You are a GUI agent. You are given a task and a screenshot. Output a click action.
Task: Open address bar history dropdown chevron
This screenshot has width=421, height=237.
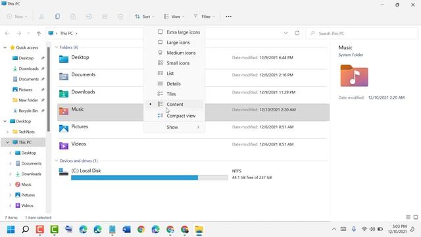click(x=285, y=33)
